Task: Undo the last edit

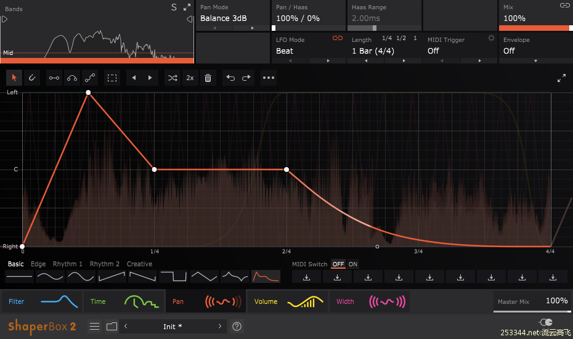Action: [x=230, y=78]
